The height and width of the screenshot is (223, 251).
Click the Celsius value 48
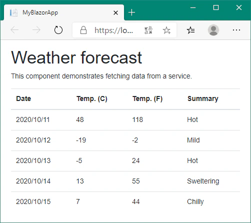click(x=80, y=119)
